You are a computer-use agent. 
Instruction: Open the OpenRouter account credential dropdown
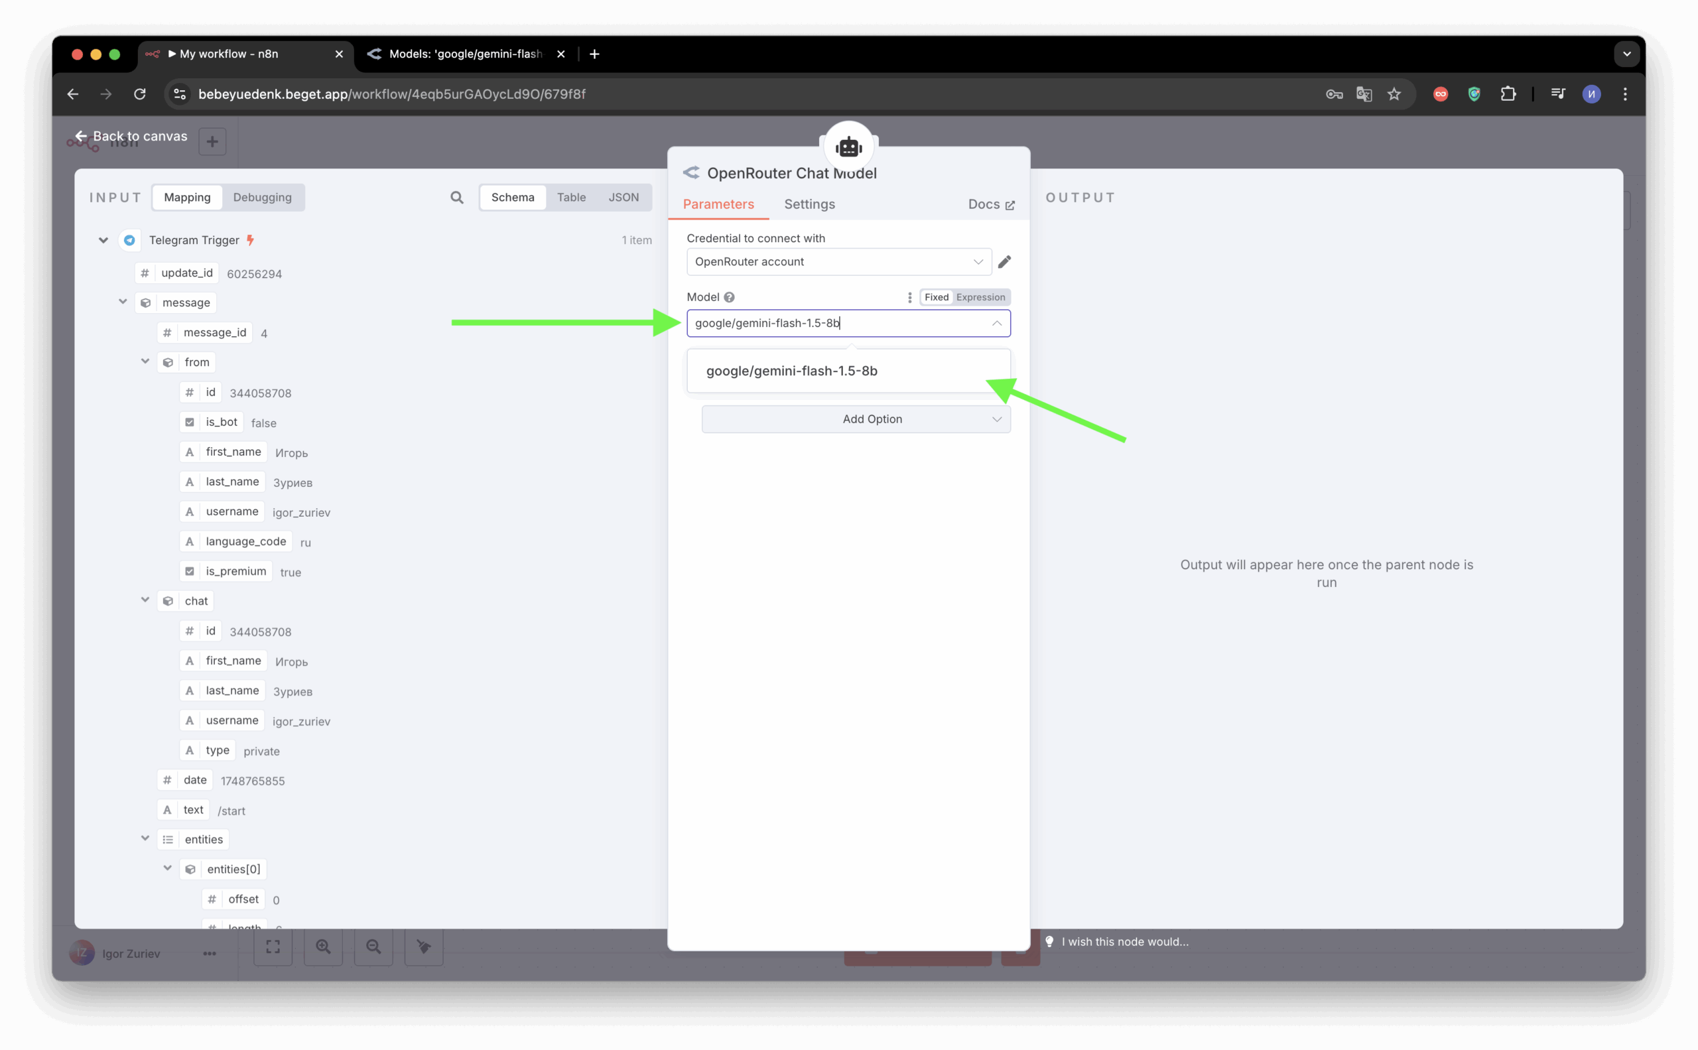(x=838, y=262)
